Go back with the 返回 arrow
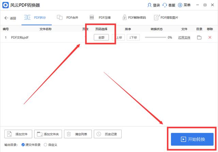218x152 pixels. [10, 18]
